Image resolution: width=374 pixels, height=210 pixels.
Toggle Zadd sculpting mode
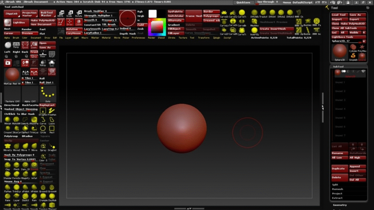140,24
